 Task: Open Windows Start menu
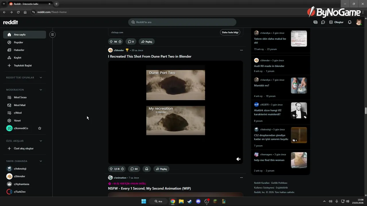click(144, 201)
